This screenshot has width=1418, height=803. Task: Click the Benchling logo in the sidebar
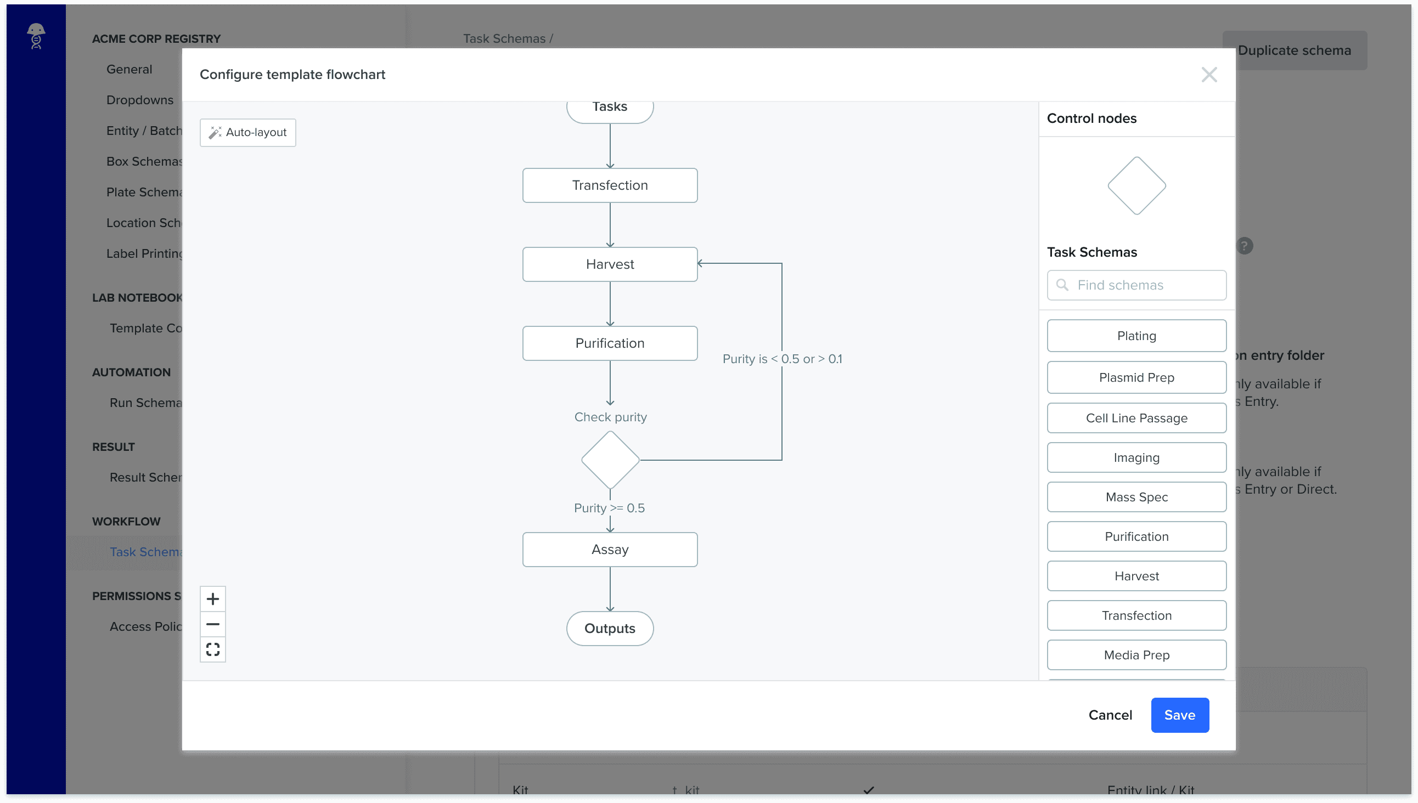point(36,36)
